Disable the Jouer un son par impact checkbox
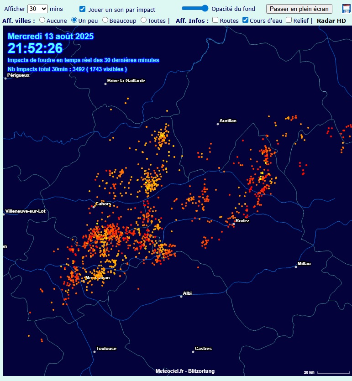The image size is (352, 381). (83, 9)
